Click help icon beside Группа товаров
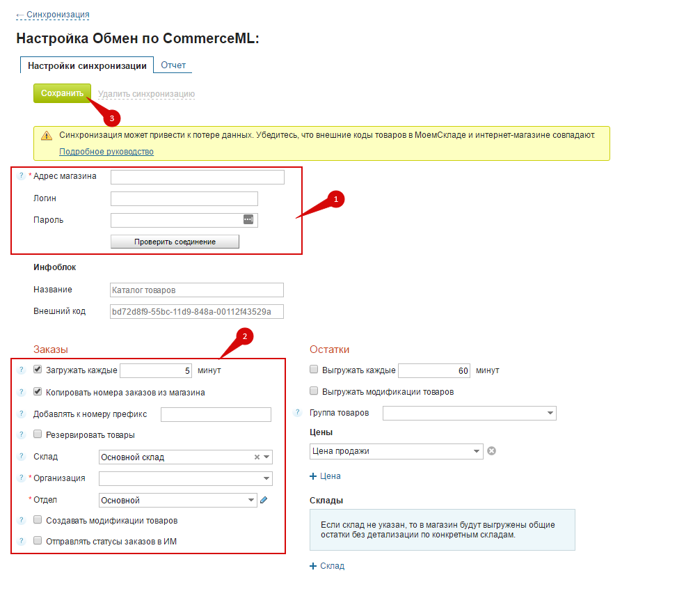Screen dimensions: 677x589 pyautogui.click(x=298, y=413)
